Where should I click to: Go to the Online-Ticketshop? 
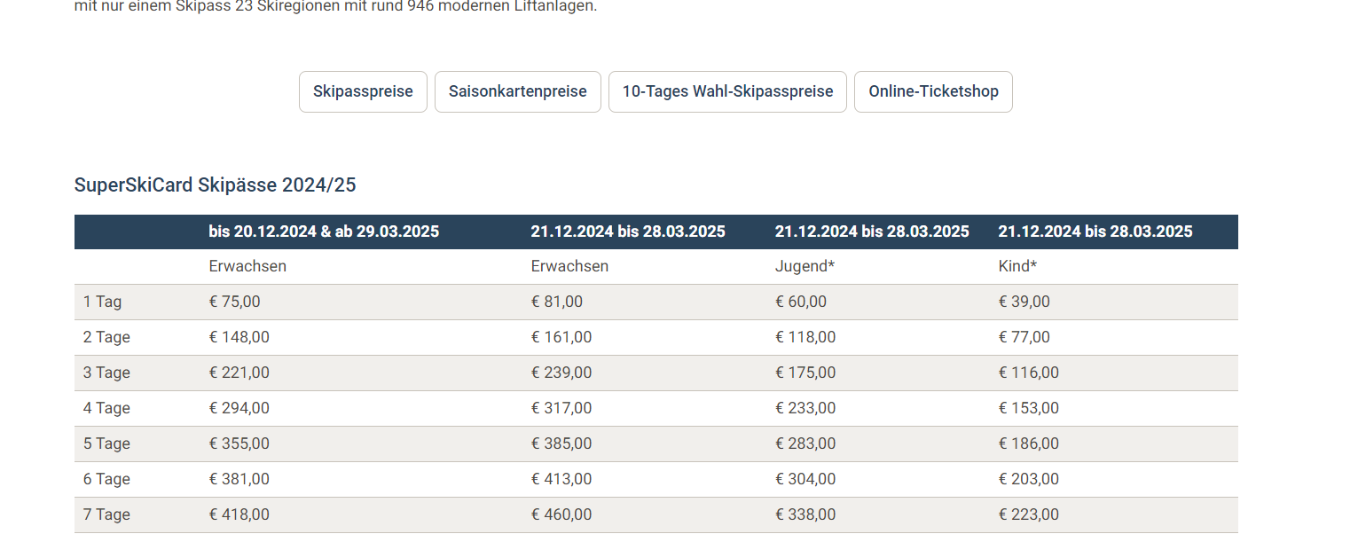pos(933,91)
